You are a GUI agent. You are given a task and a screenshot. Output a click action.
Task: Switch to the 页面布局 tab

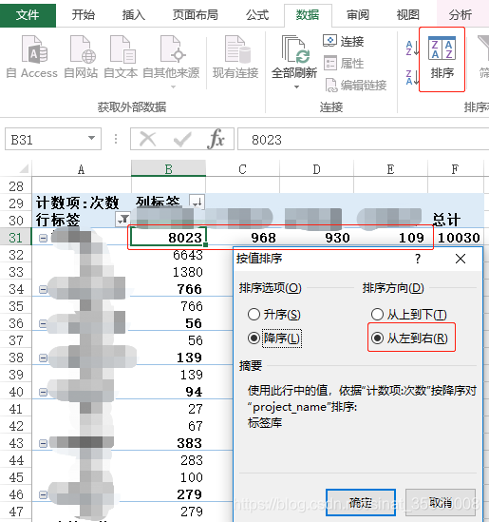point(196,15)
